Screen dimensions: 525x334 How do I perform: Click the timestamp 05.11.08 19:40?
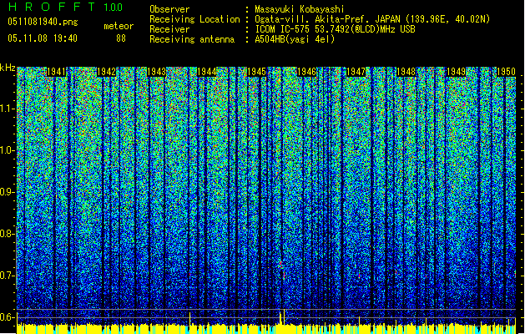(43, 38)
